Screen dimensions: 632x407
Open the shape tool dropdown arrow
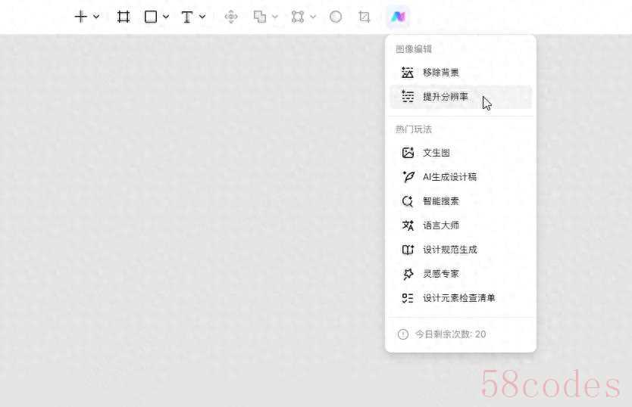coord(166,17)
